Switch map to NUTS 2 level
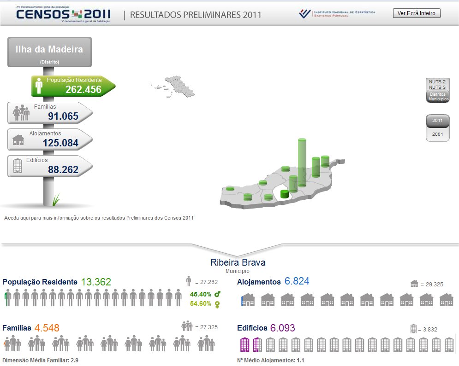Image resolution: width=459 pixels, height=366 pixels. 437,81
